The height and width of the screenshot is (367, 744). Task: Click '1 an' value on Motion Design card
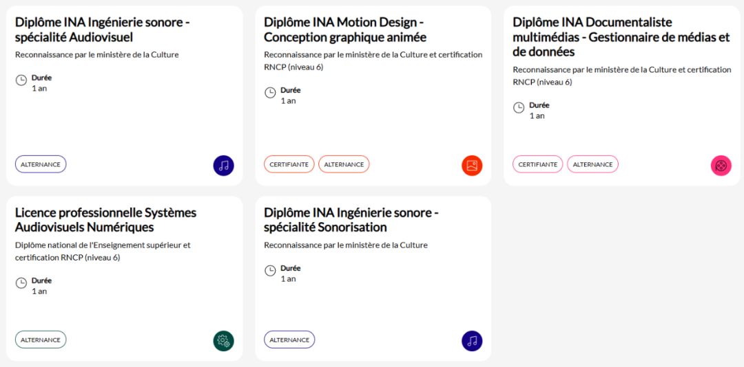(288, 100)
